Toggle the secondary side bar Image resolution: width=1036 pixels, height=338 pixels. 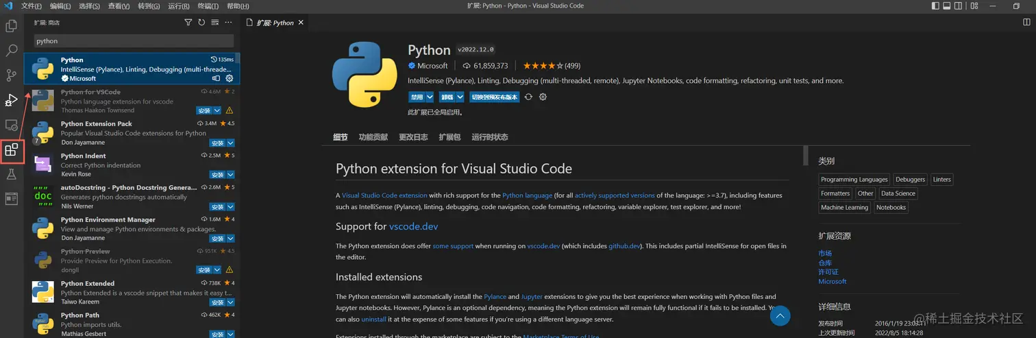[x=959, y=6]
